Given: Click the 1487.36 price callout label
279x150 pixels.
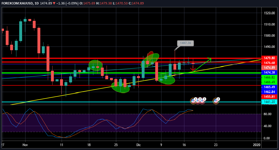Looking at the screenshot, I should tap(185, 43).
